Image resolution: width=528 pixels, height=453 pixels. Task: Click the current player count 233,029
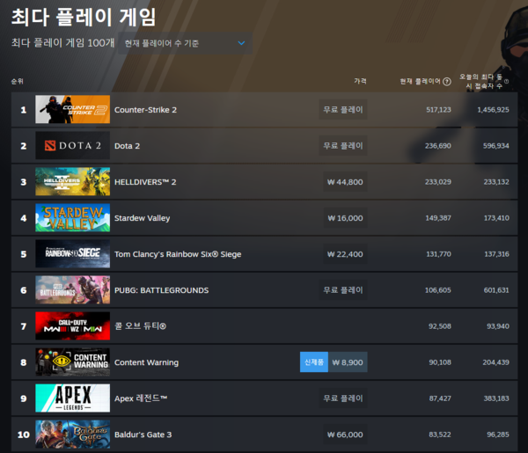tap(437, 182)
